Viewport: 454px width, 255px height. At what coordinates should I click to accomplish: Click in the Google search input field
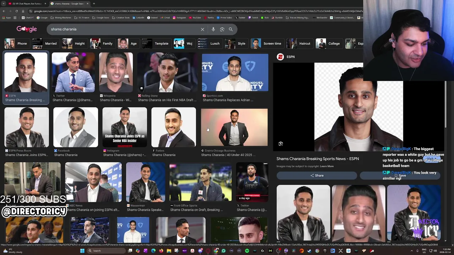tap(124, 29)
